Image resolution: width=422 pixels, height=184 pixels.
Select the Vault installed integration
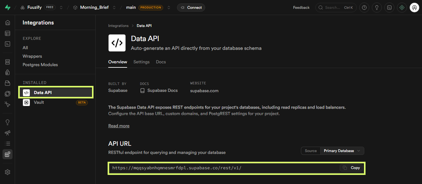click(56, 103)
